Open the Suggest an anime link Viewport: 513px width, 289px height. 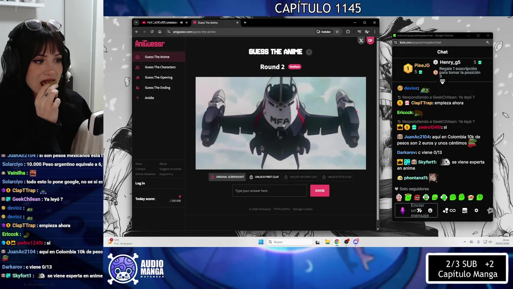[170, 169]
